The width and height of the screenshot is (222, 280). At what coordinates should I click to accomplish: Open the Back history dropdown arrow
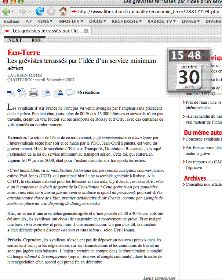(12, 12)
